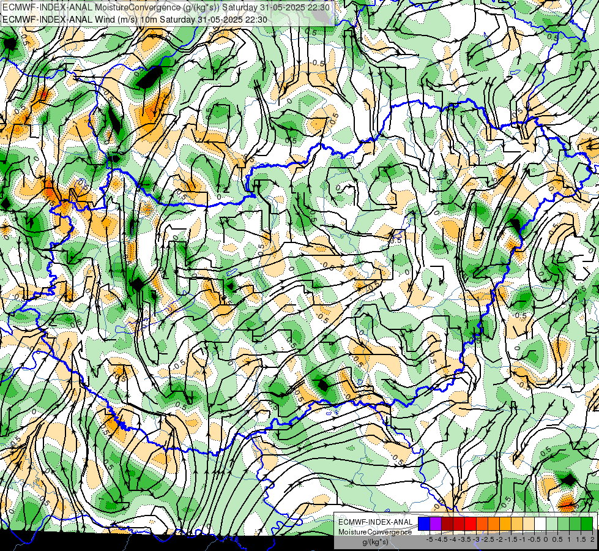Select legend swatch between -2 and -1.5
This screenshot has width=599, height=551.
click(505, 523)
